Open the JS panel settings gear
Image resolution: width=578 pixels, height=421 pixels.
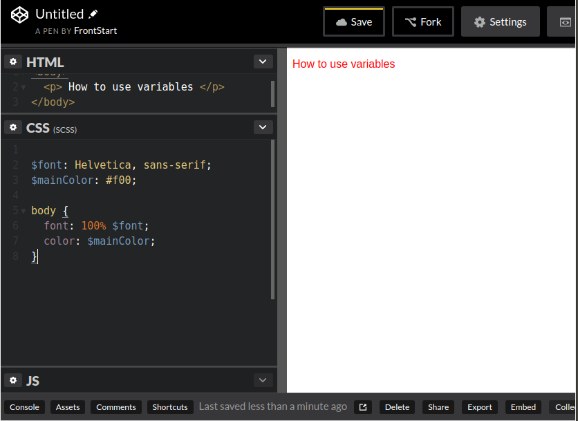(x=12, y=380)
